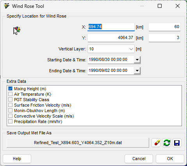Viewport: 187px width, 166px height.
Task: Expand the Starting Date & Time picker
Action: pos(137,60)
